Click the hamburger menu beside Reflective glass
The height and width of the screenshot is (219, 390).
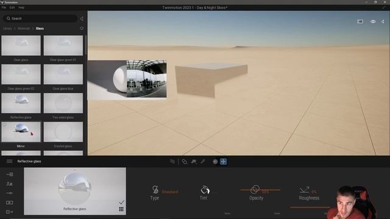[x=10, y=161]
